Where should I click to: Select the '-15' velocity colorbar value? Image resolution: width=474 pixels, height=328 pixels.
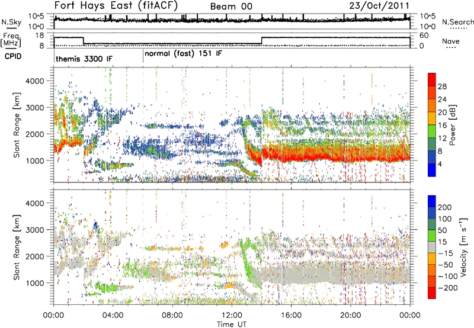point(446,253)
